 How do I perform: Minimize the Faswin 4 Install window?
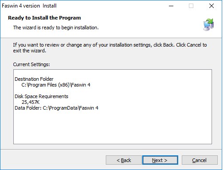pyautogui.click(x=171, y=6)
